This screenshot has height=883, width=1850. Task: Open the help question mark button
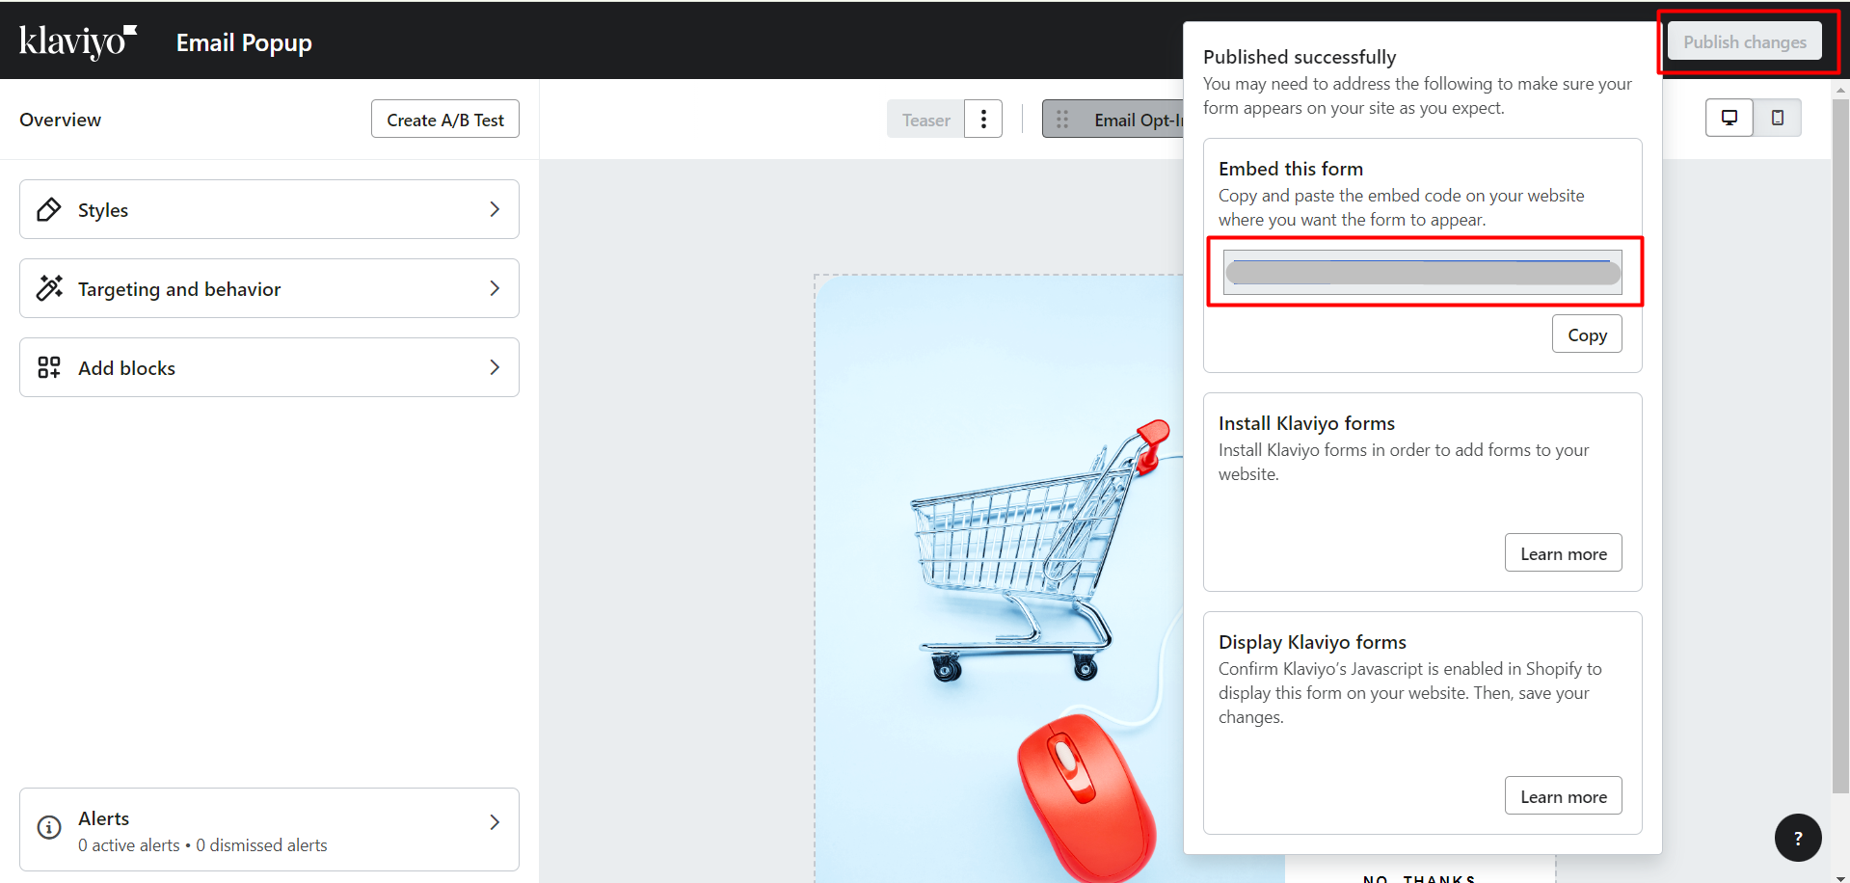click(1798, 838)
